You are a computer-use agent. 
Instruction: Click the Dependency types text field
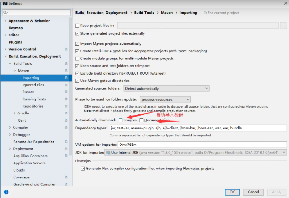198,128
